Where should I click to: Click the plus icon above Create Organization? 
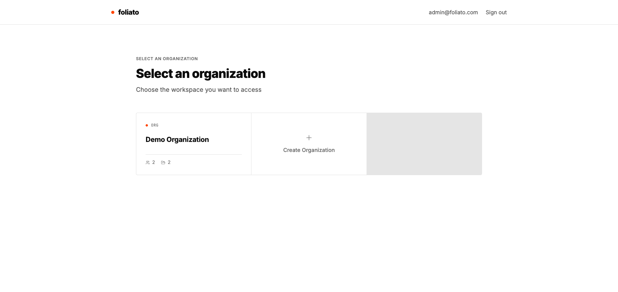click(309, 138)
